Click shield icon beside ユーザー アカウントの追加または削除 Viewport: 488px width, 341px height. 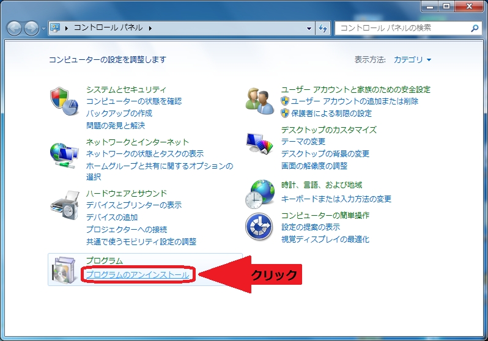point(285,101)
